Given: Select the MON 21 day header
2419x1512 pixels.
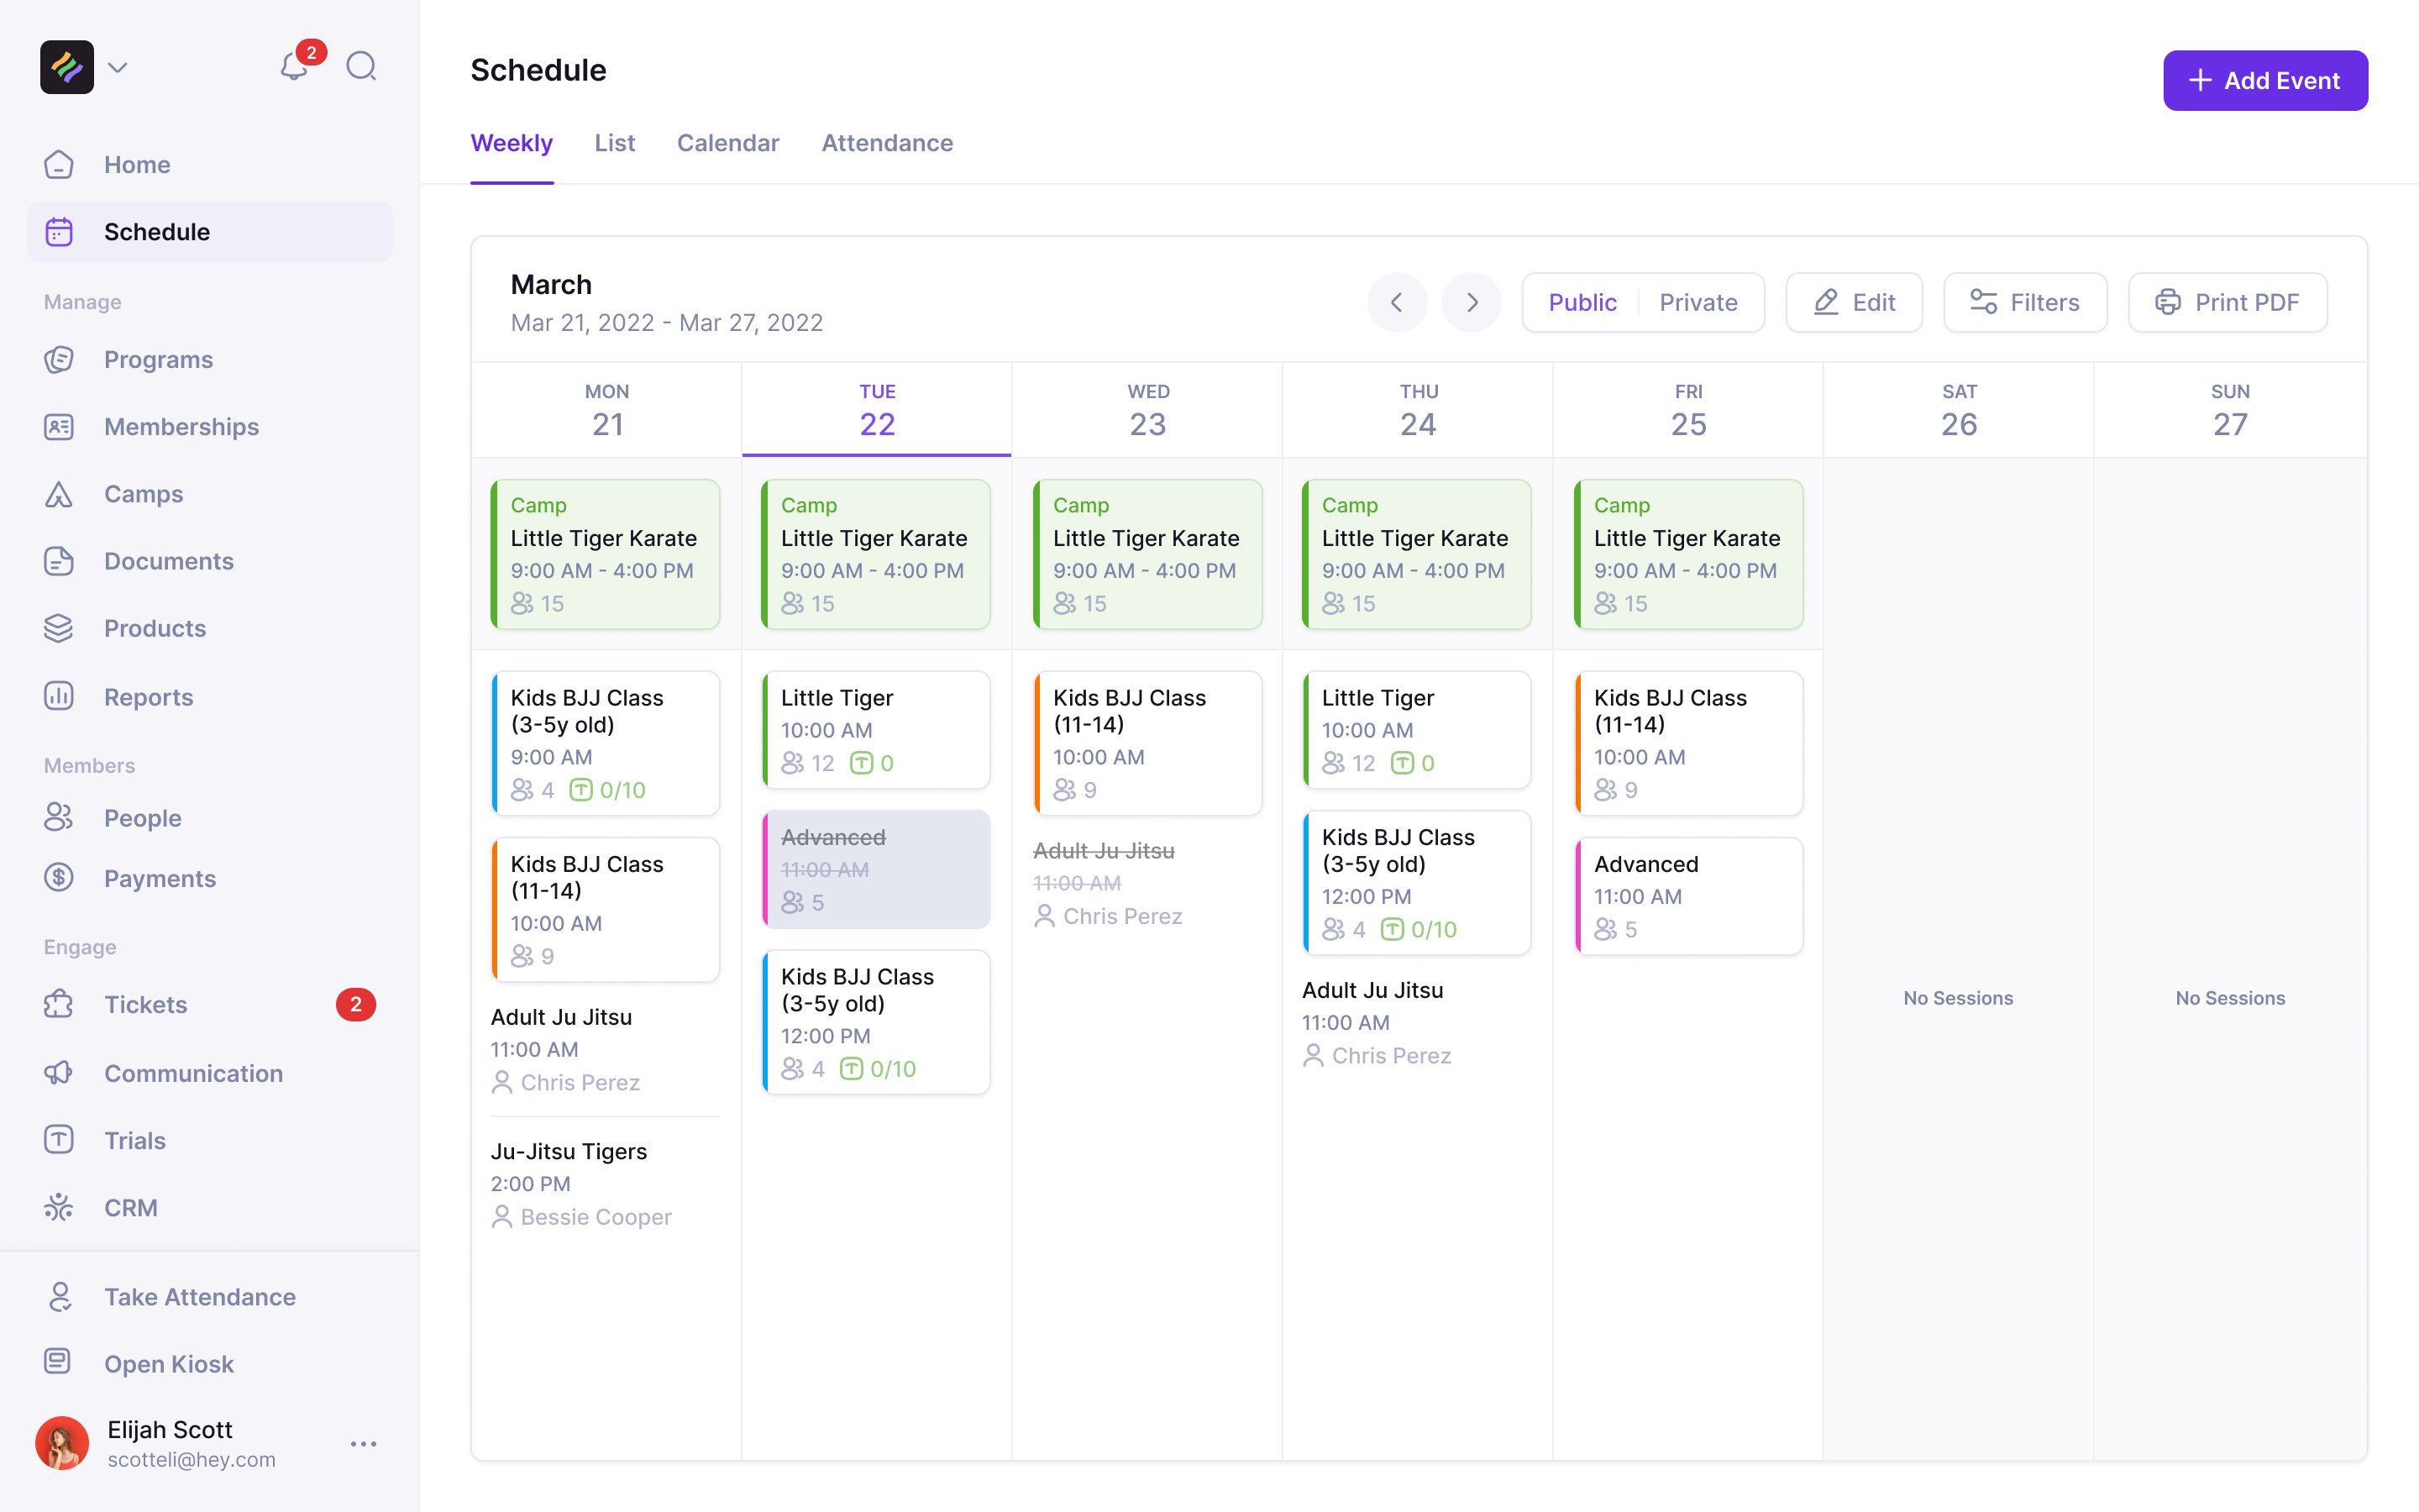Looking at the screenshot, I should click(606, 410).
